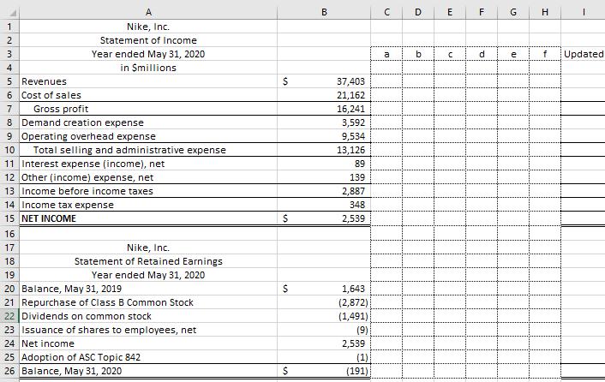Image resolution: width=605 pixels, height=382 pixels.
Task: Select 'Interest expense (income), net' cell
Action: coord(148,164)
